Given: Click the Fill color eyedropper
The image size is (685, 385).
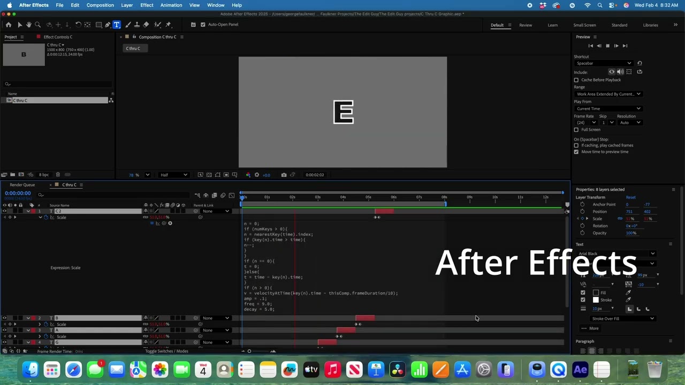Looking at the screenshot, I should point(628,292).
